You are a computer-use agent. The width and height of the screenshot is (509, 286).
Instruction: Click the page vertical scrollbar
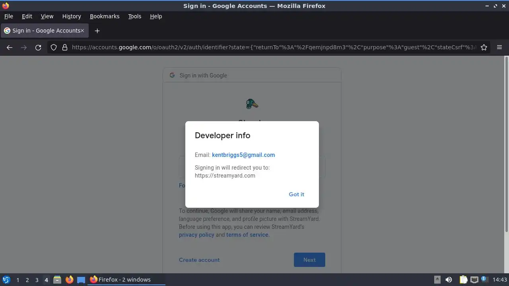click(x=506, y=145)
